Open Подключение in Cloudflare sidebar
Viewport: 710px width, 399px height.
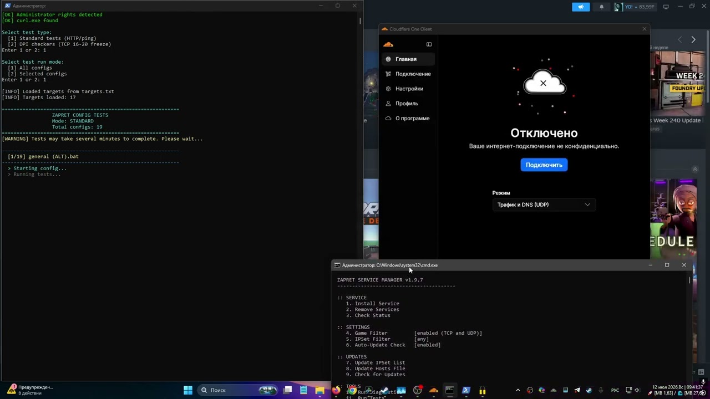[x=408, y=74]
